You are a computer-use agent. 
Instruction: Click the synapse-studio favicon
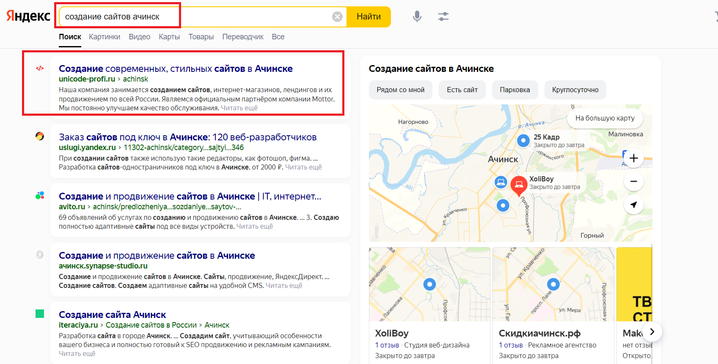[40, 255]
